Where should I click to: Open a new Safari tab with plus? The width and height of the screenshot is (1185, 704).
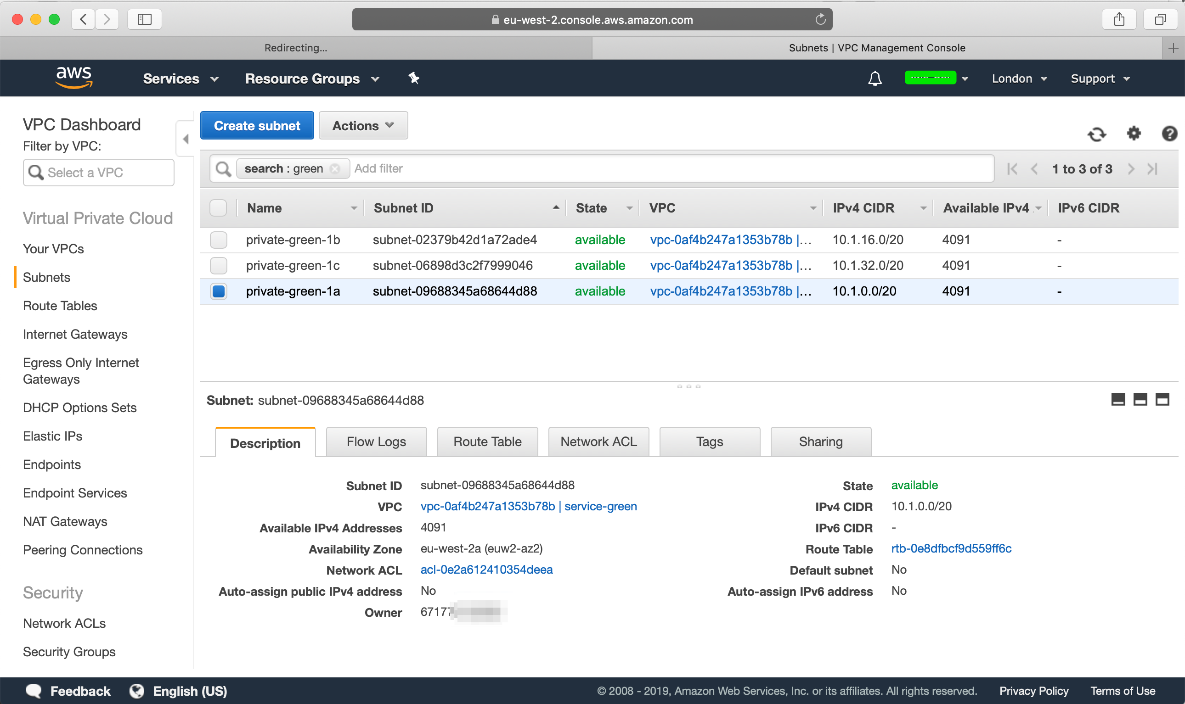click(x=1173, y=48)
